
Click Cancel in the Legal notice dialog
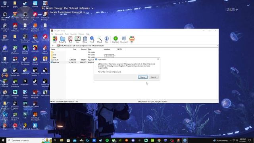pos(154,77)
